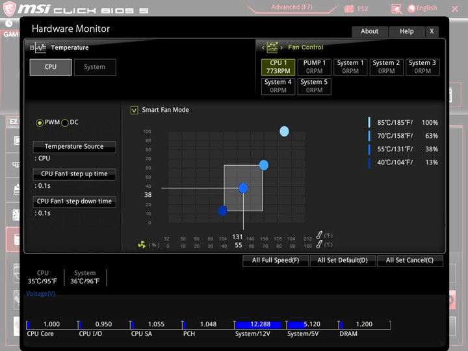This screenshot has height=351, width=468.
Task: Click the System/5V 5.120 voltage bar
Action: tap(312, 325)
